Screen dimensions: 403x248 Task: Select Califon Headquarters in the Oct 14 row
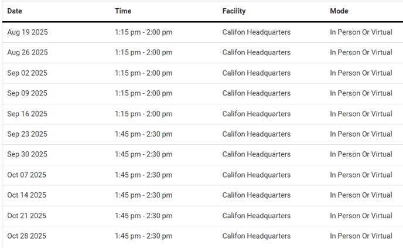pos(257,195)
